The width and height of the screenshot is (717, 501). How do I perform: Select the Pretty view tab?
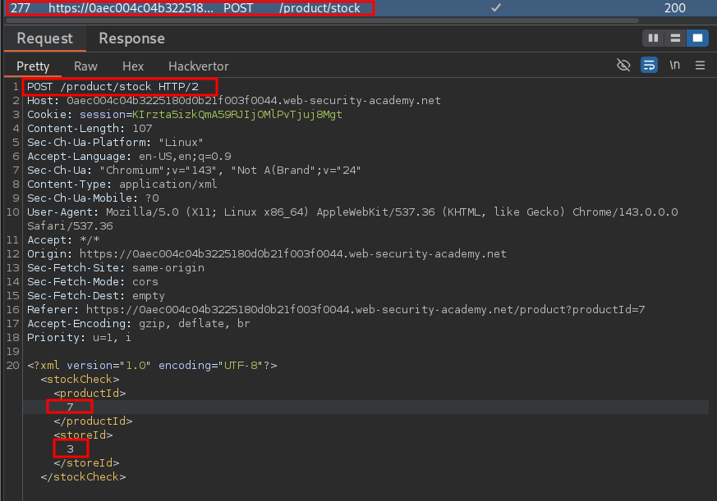(x=33, y=66)
